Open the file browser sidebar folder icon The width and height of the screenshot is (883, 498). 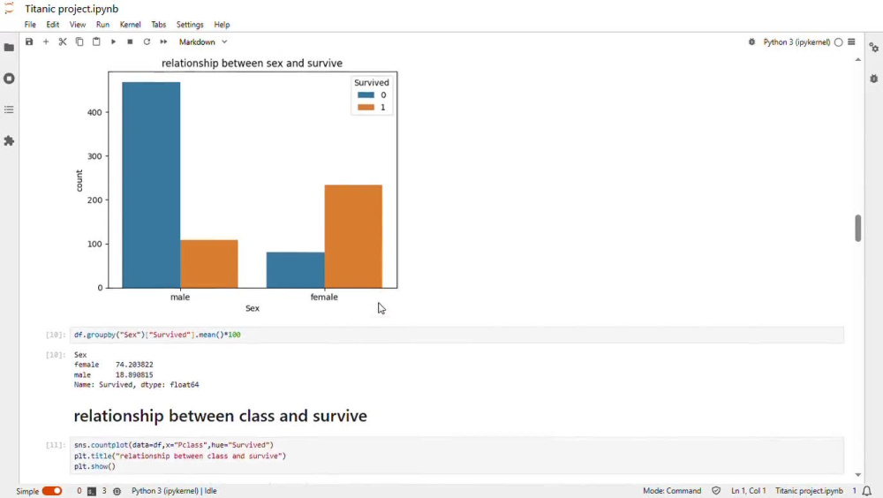pyautogui.click(x=9, y=48)
